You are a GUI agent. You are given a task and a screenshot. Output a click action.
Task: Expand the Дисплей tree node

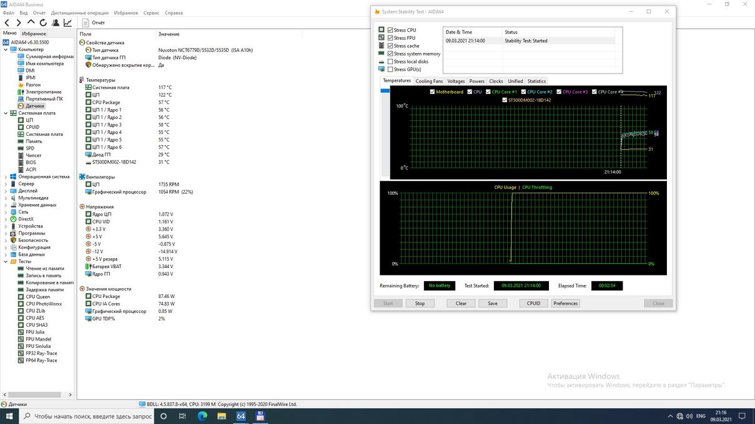[x=6, y=191]
